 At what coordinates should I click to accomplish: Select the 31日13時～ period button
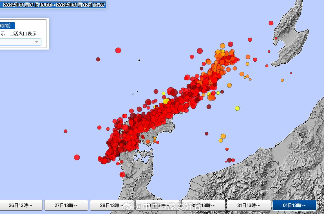(249, 205)
